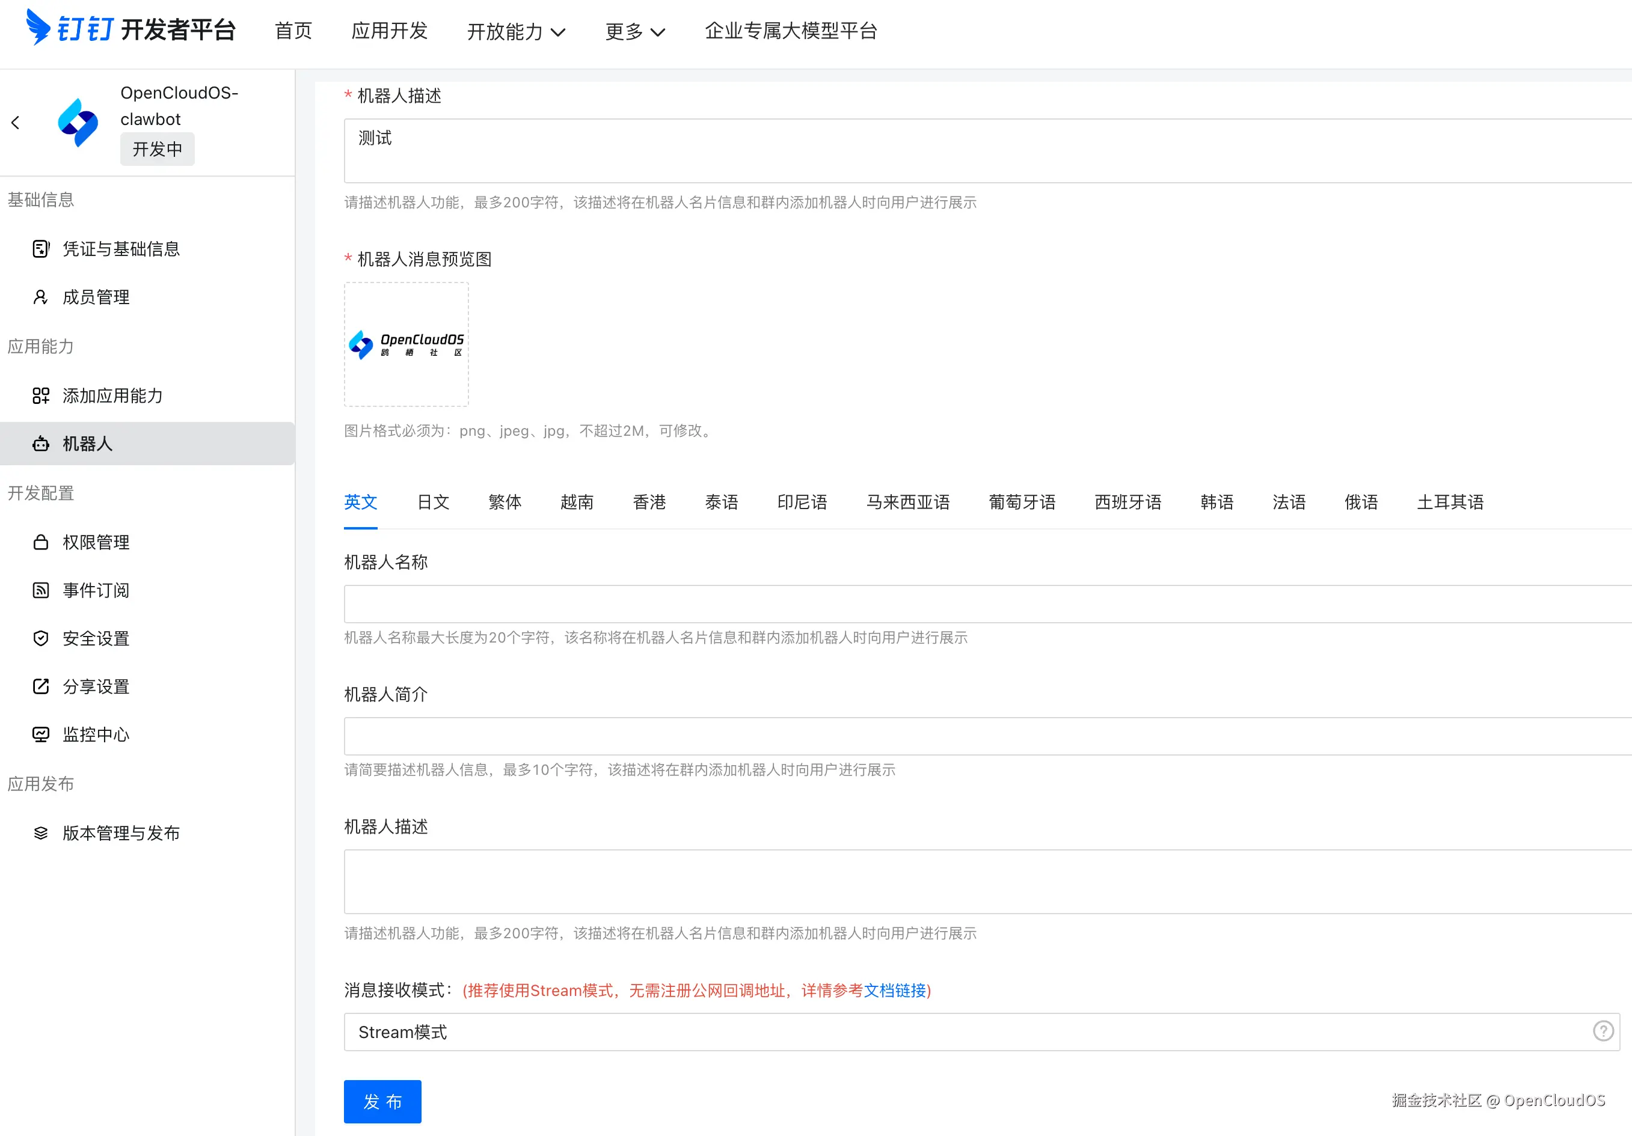Expand the 开放能力 dropdown menu

coord(516,31)
